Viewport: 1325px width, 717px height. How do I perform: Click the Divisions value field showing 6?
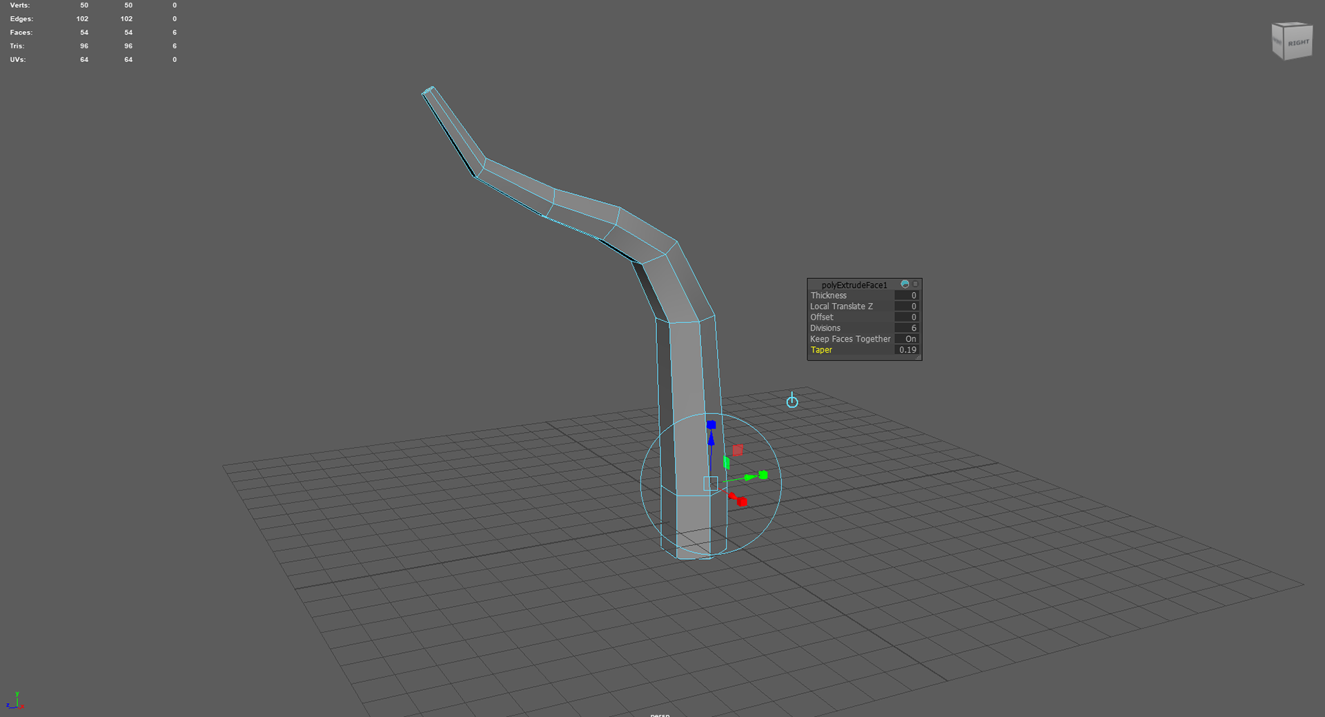pos(907,328)
